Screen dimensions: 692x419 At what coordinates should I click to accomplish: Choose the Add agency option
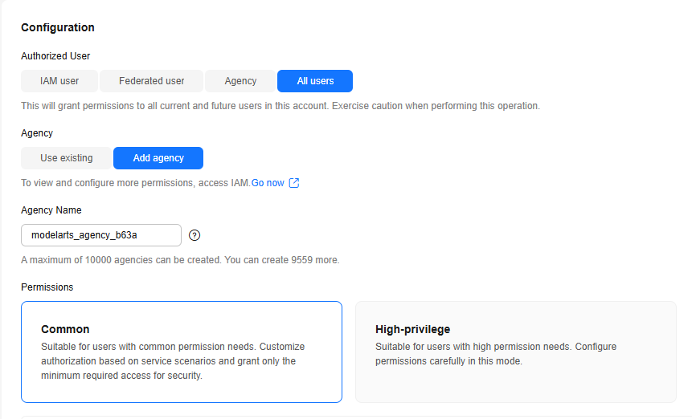click(158, 158)
